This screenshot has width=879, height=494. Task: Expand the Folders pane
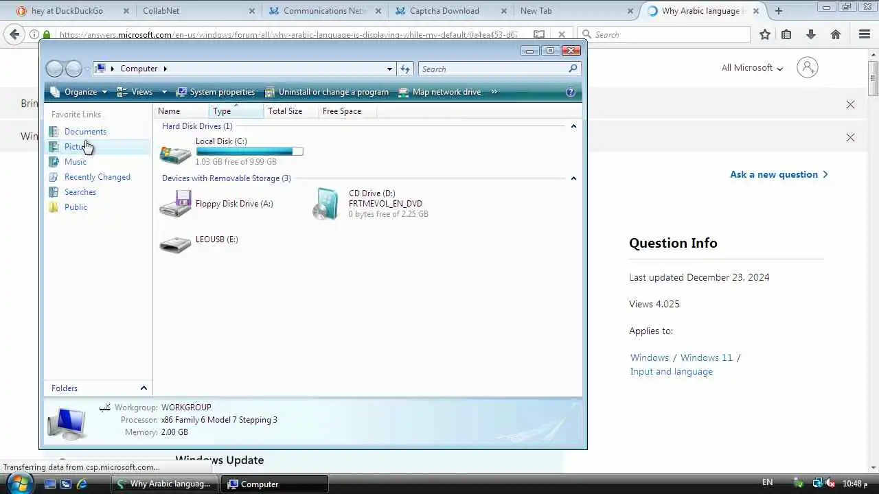click(144, 388)
